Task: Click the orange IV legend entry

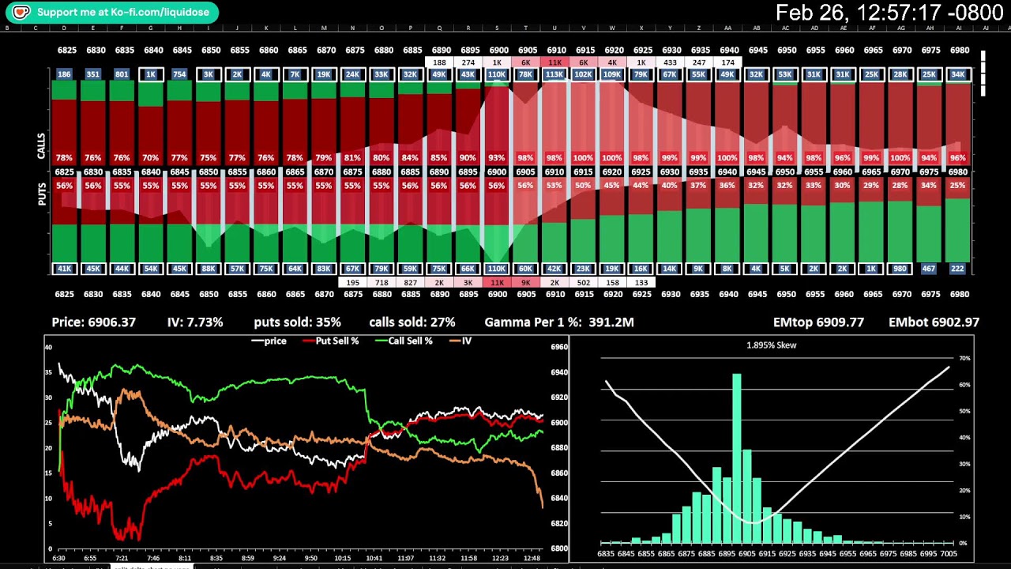Action: click(x=460, y=341)
